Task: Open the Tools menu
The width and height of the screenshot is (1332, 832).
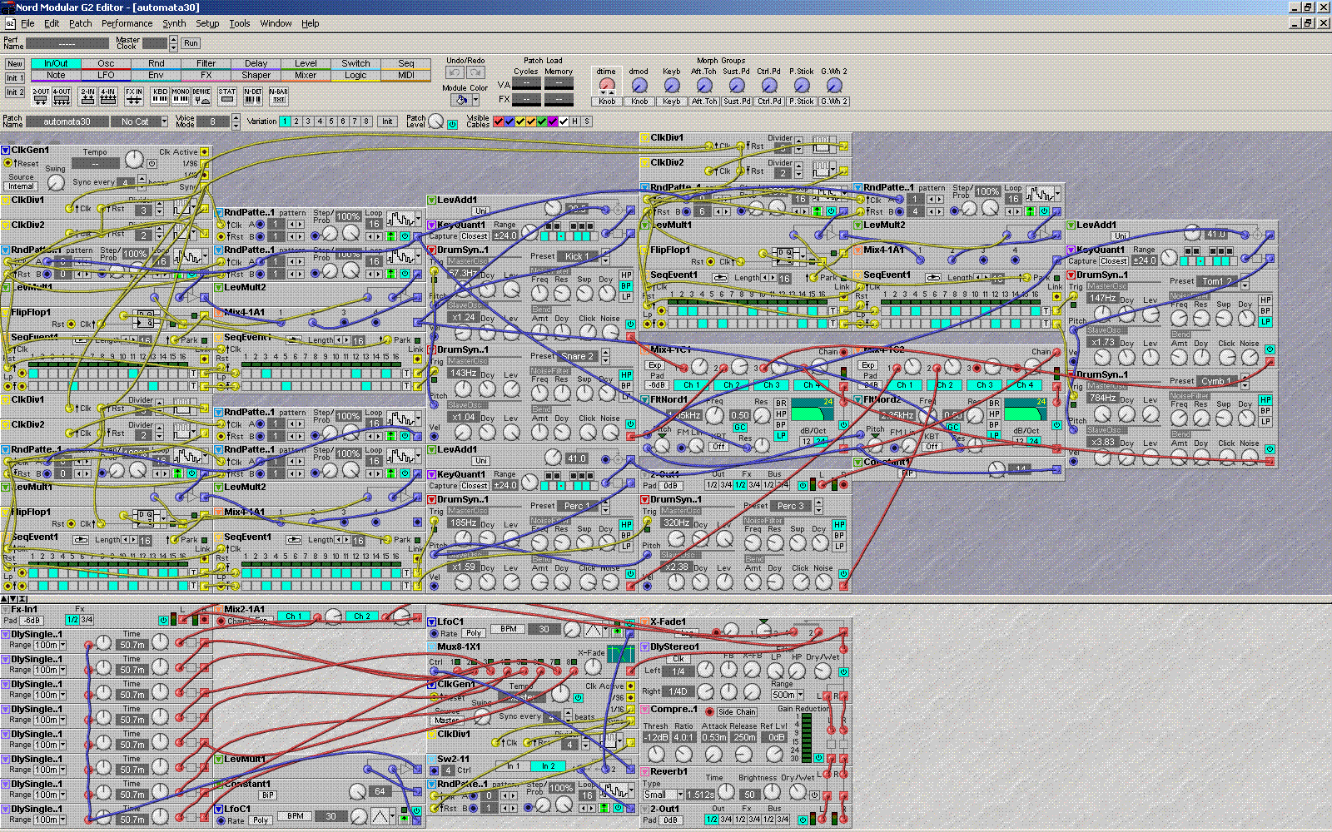Action: coord(240,23)
